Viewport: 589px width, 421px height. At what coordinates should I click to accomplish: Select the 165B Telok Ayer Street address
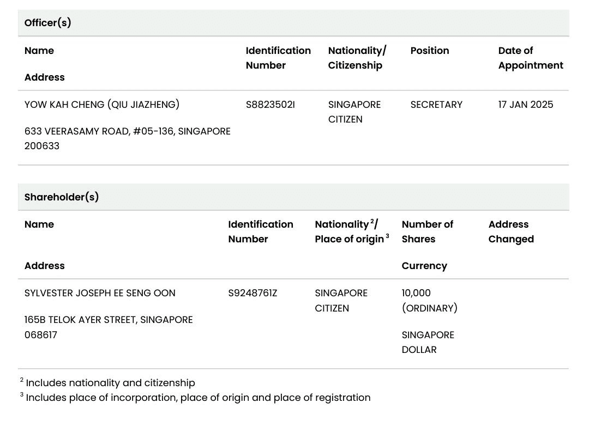[109, 327]
